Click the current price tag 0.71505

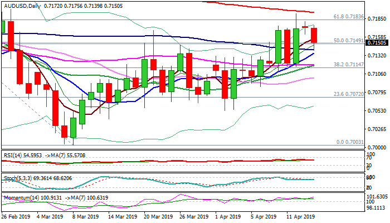coord(379,42)
